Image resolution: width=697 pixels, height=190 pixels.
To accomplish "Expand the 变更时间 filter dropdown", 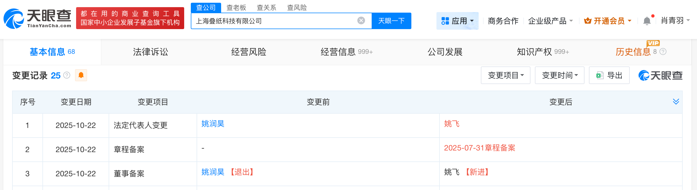I will tap(559, 75).
